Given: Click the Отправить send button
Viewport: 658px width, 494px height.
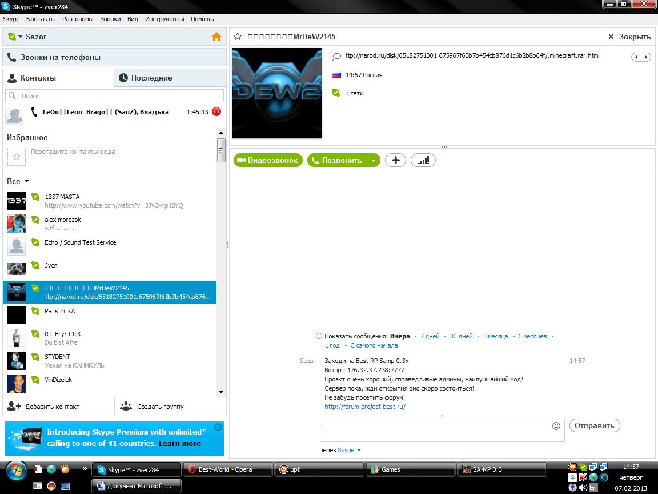Looking at the screenshot, I should click(594, 425).
